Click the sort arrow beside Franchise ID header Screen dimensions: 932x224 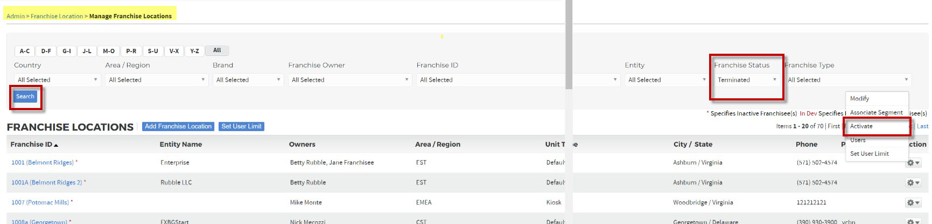click(56, 145)
